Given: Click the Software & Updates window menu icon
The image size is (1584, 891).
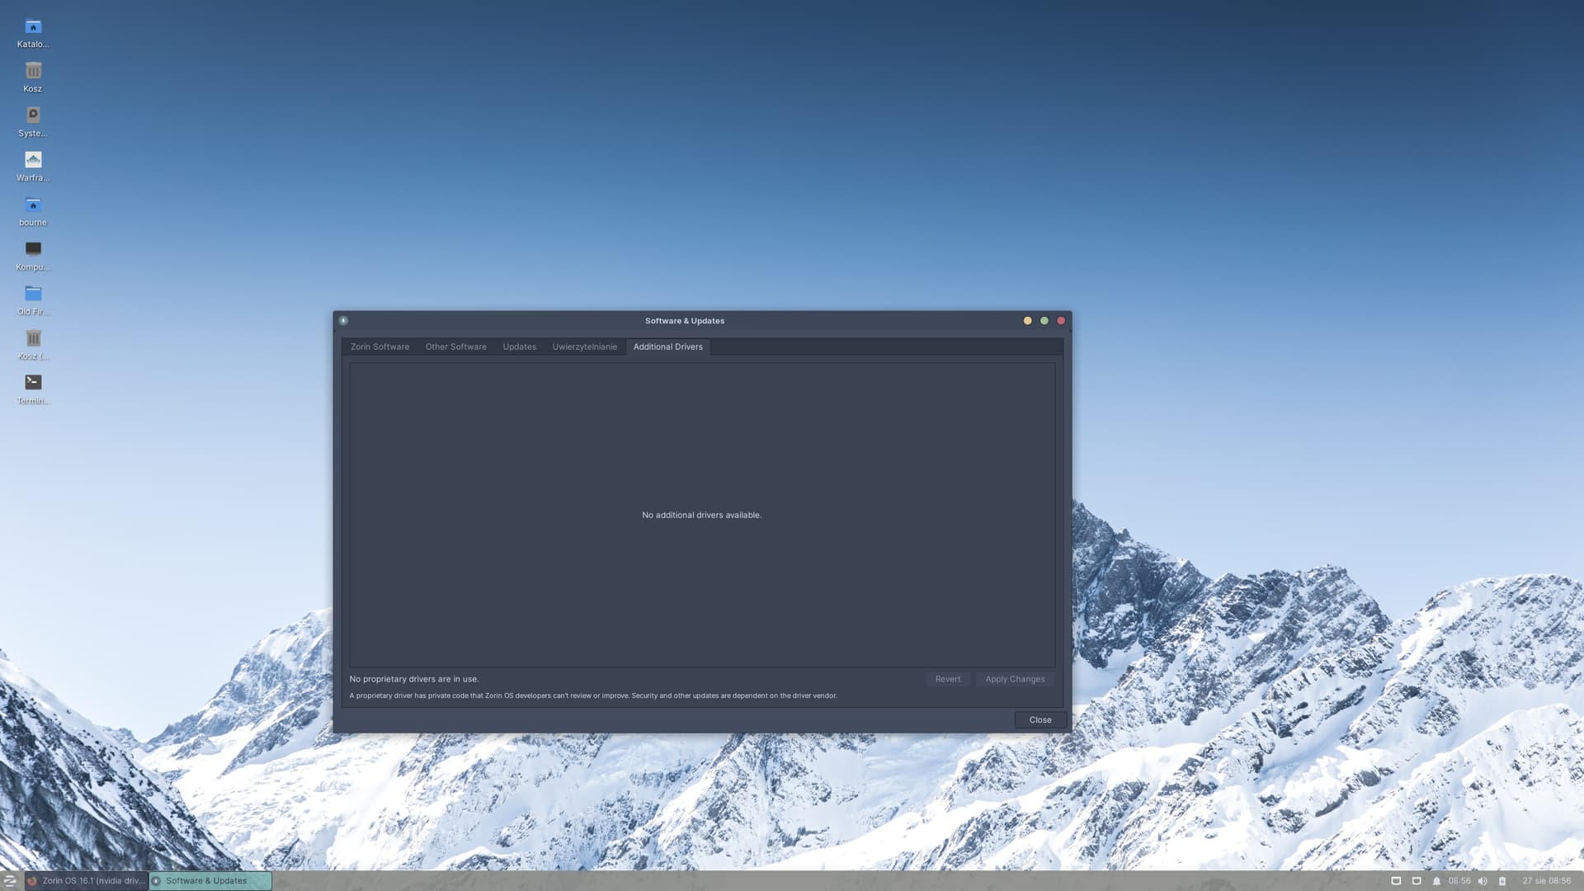Looking at the screenshot, I should pos(343,321).
